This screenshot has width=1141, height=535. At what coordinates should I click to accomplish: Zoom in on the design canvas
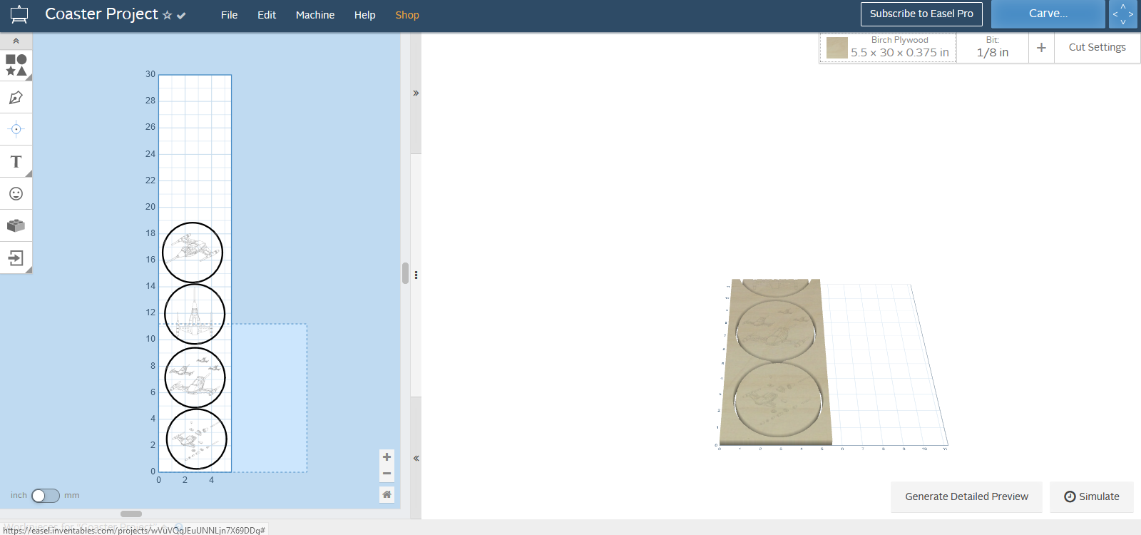coord(387,457)
